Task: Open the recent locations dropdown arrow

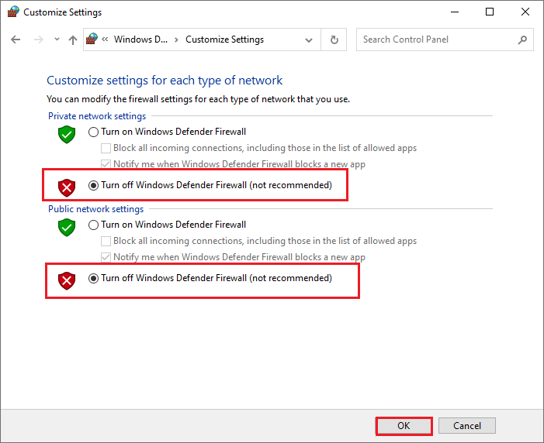Action: coord(57,39)
